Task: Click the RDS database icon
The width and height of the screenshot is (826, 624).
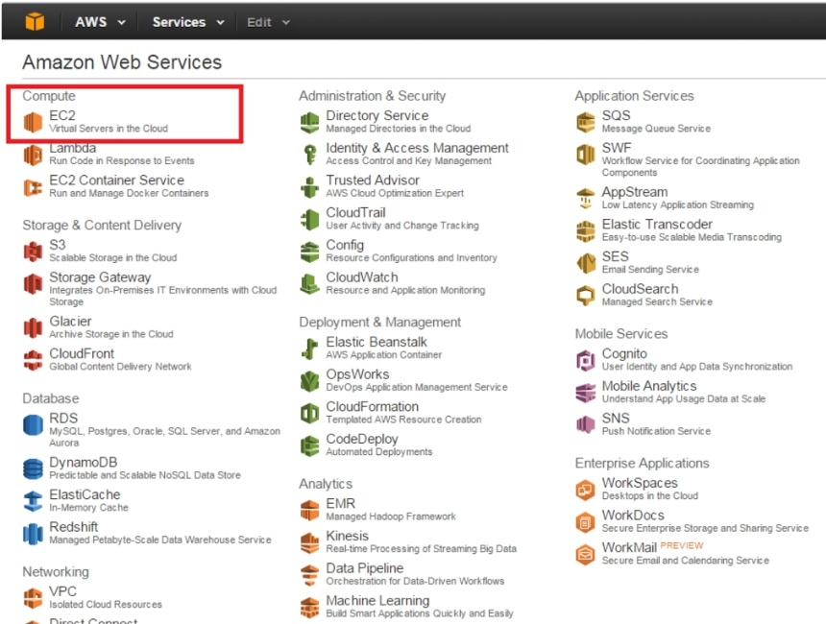Action: coord(33,424)
